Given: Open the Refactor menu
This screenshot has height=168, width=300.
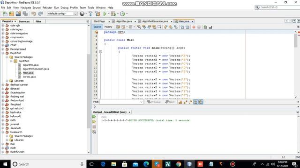Looking at the screenshot, I should pos(47,7).
